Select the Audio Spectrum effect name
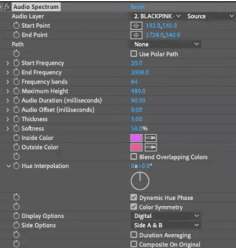 pos(36,7)
